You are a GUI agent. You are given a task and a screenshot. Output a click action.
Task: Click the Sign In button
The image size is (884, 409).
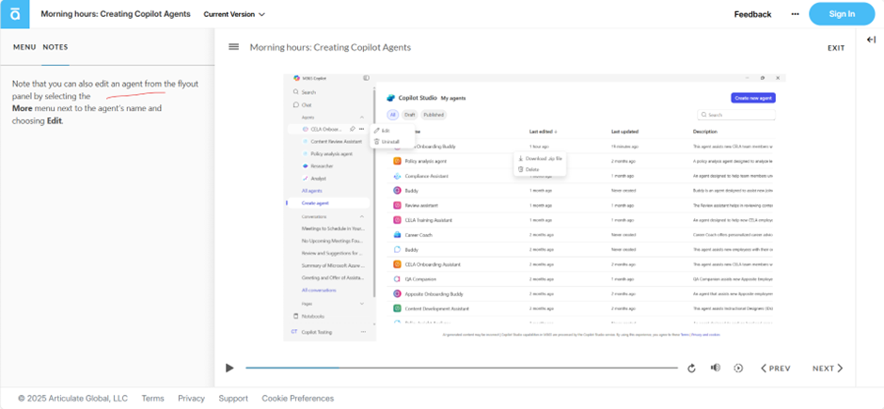click(842, 14)
